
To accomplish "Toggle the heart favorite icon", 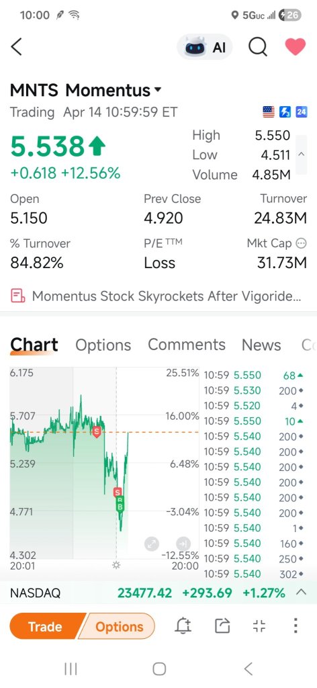I will 296,46.
